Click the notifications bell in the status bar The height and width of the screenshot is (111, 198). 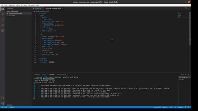[x=188, y=107]
